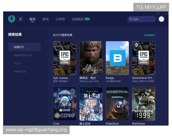Switch to the 首页 tab
Viewport: 172px width, 137px height.
point(32,19)
